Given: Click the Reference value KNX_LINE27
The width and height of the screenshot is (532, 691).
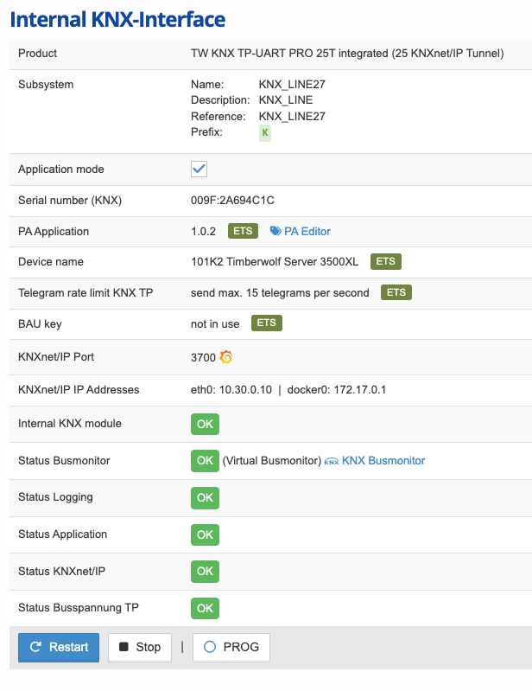Looking at the screenshot, I should (x=292, y=117).
